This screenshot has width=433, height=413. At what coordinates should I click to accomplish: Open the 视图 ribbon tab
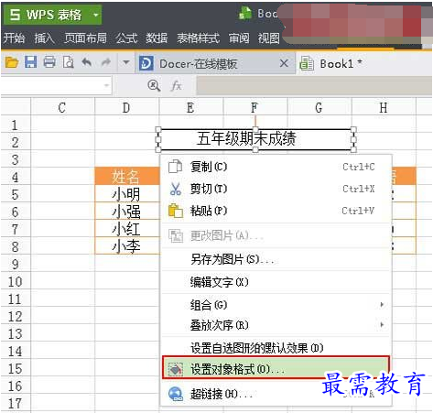[269, 38]
